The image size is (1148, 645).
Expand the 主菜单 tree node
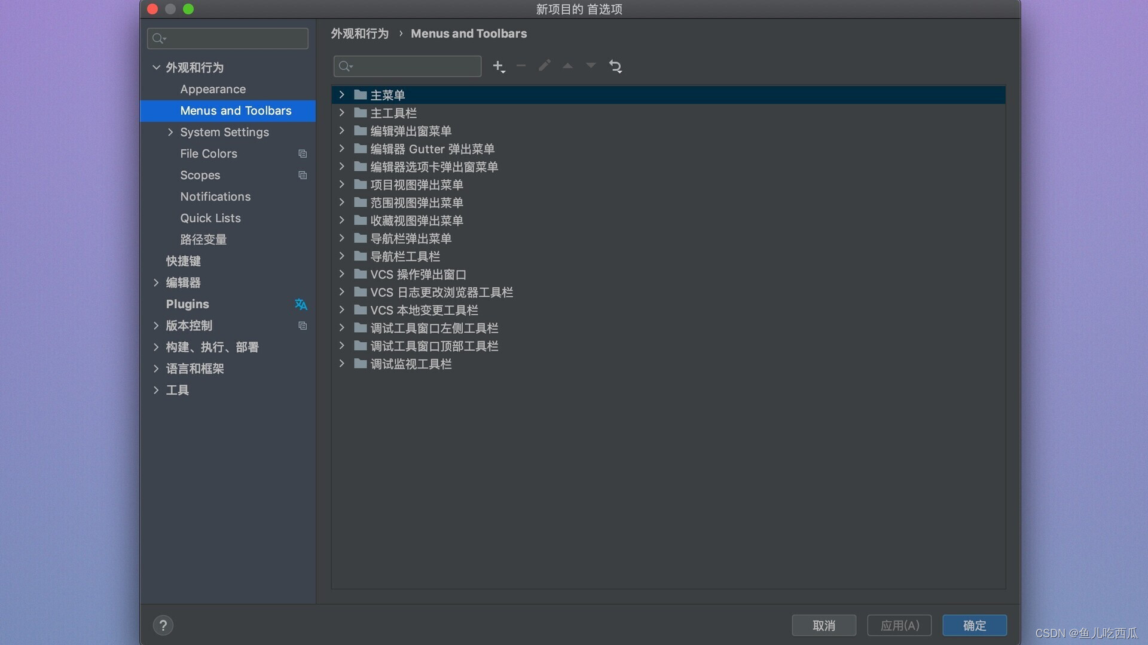(x=341, y=94)
